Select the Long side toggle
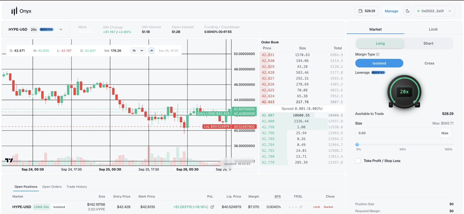The width and height of the screenshot is (464, 214). [380, 43]
